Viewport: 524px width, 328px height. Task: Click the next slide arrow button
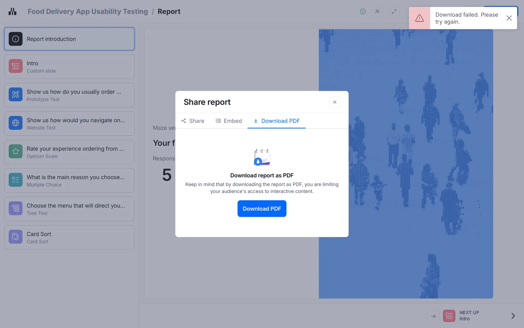[433, 316]
